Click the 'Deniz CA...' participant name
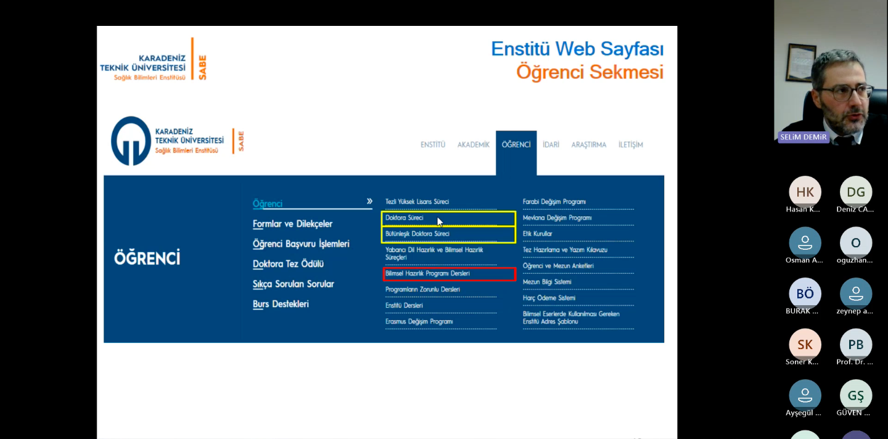Viewport: 888px width, 439px height. click(855, 209)
